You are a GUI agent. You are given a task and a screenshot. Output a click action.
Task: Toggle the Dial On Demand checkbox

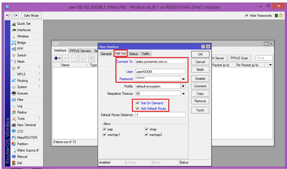tap(137, 103)
